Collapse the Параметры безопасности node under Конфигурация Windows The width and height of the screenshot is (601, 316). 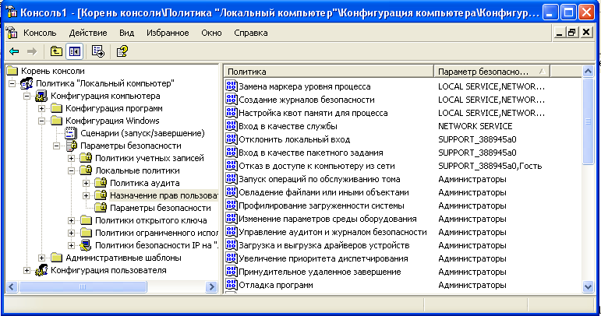tap(56, 146)
